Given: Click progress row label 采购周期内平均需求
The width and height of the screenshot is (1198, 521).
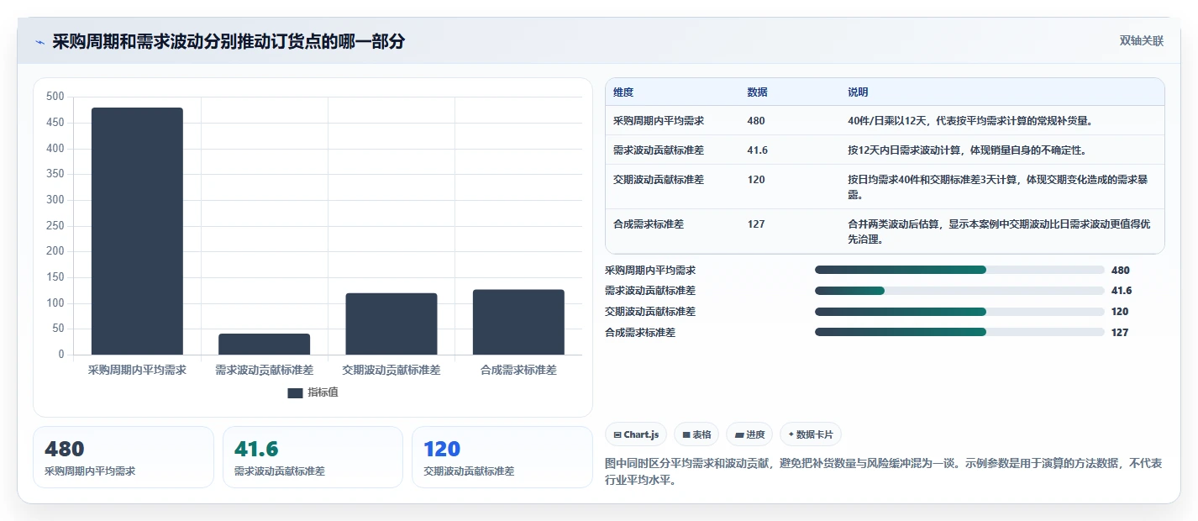Looking at the screenshot, I should click(x=650, y=271).
